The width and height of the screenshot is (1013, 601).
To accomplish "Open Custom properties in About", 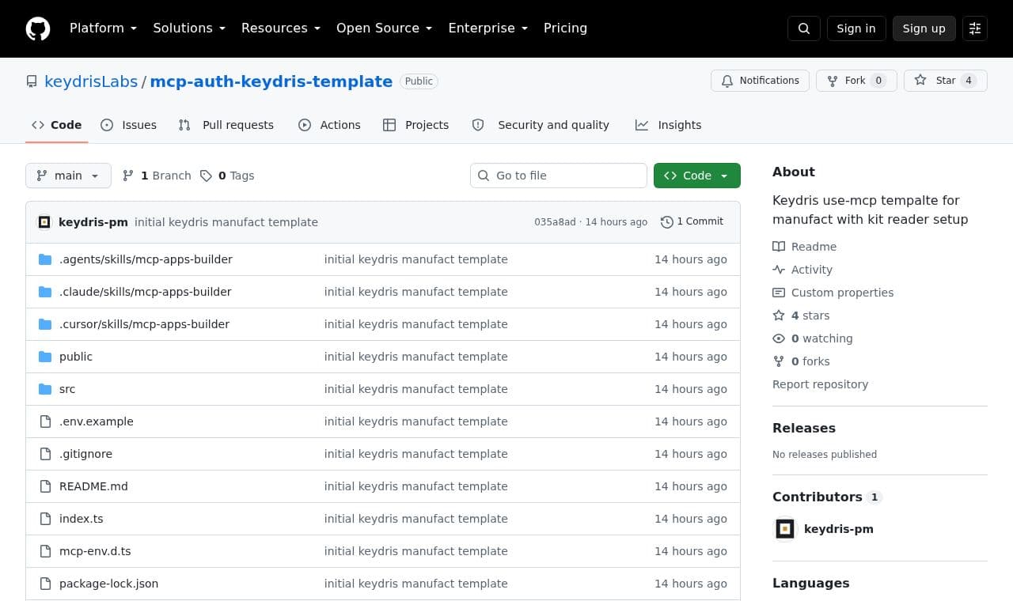I will tap(833, 293).
